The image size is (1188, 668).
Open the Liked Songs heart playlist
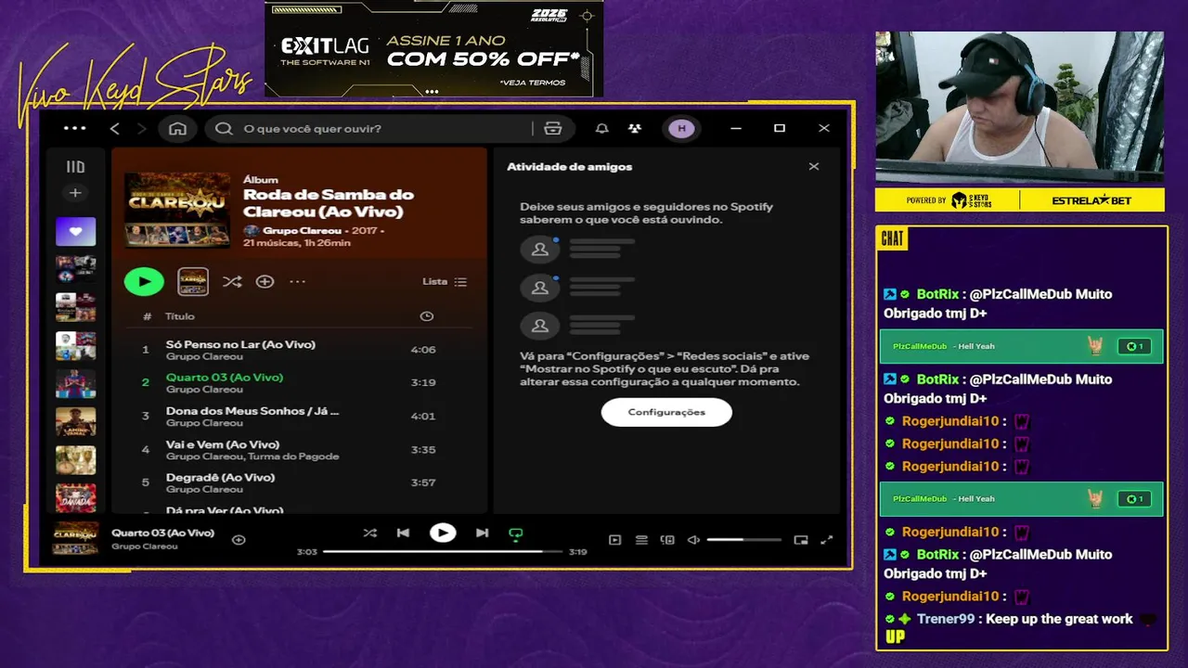coord(75,231)
